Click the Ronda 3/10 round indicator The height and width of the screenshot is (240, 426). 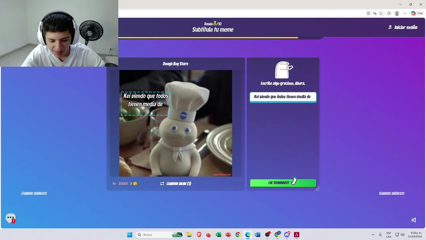pos(213,24)
